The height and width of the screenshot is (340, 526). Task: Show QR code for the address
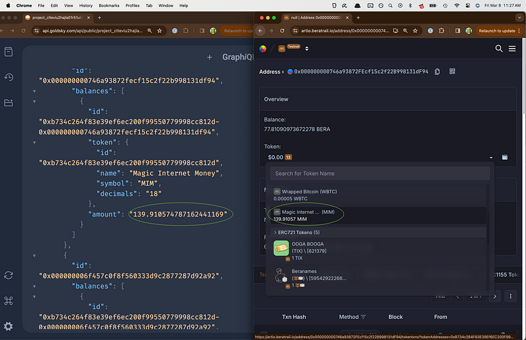click(452, 71)
